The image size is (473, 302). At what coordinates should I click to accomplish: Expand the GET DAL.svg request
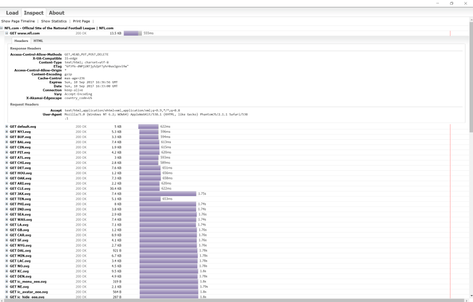7,250
